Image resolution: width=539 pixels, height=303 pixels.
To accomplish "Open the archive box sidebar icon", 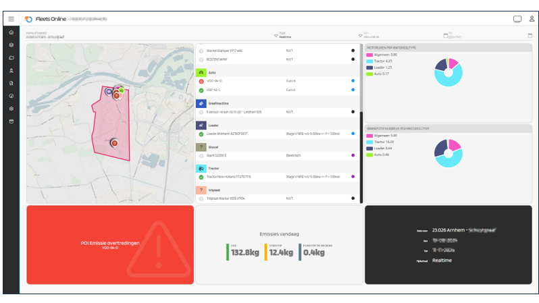I will [11, 121].
